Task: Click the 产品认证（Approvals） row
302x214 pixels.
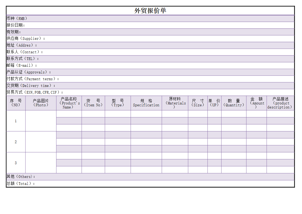Action: [x=150, y=72]
